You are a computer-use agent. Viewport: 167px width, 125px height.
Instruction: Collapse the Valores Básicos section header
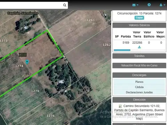click(x=139, y=25)
